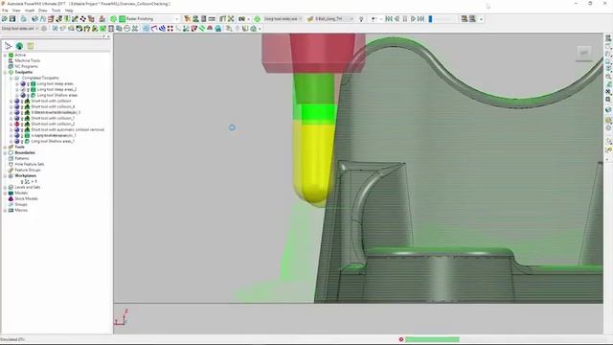Viewport: 613px width, 345px height.
Task: Click the NC Programs icon in explorer
Action: click(x=11, y=66)
